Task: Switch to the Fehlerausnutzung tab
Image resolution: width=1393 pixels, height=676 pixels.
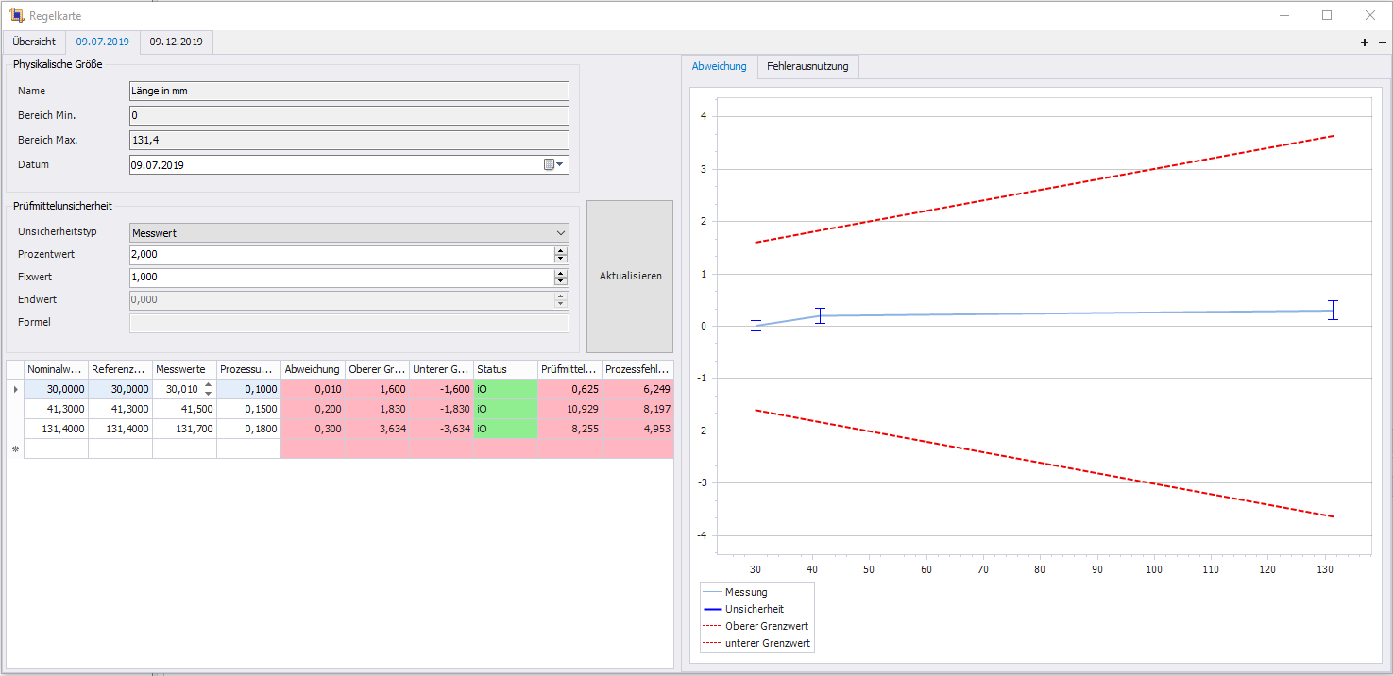Action: click(x=807, y=66)
